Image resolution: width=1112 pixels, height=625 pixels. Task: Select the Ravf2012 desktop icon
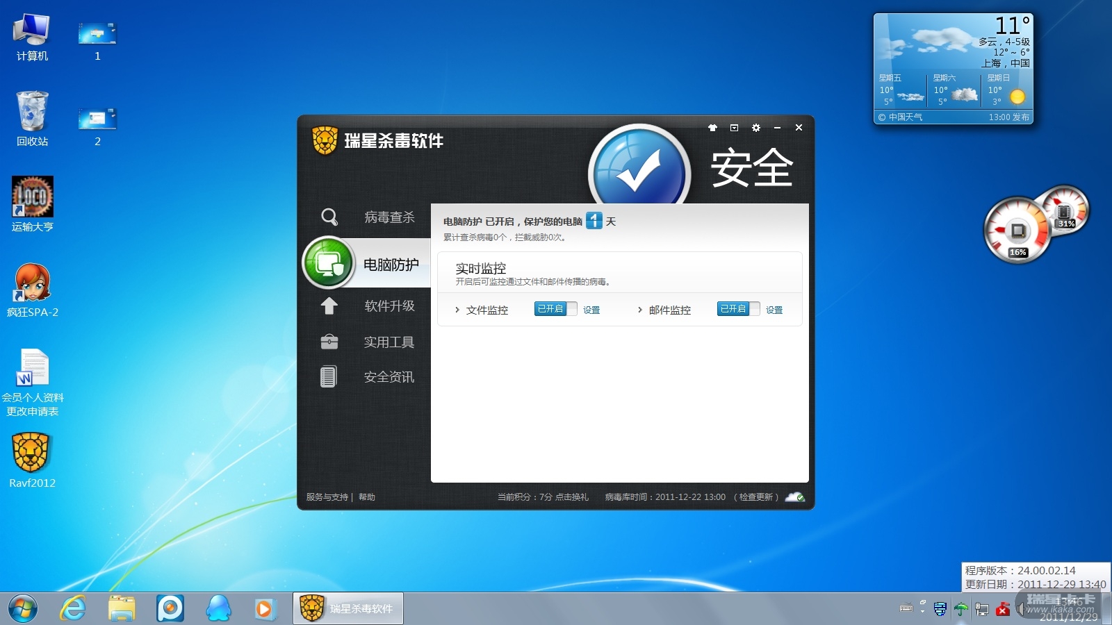[x=32, y=460]
